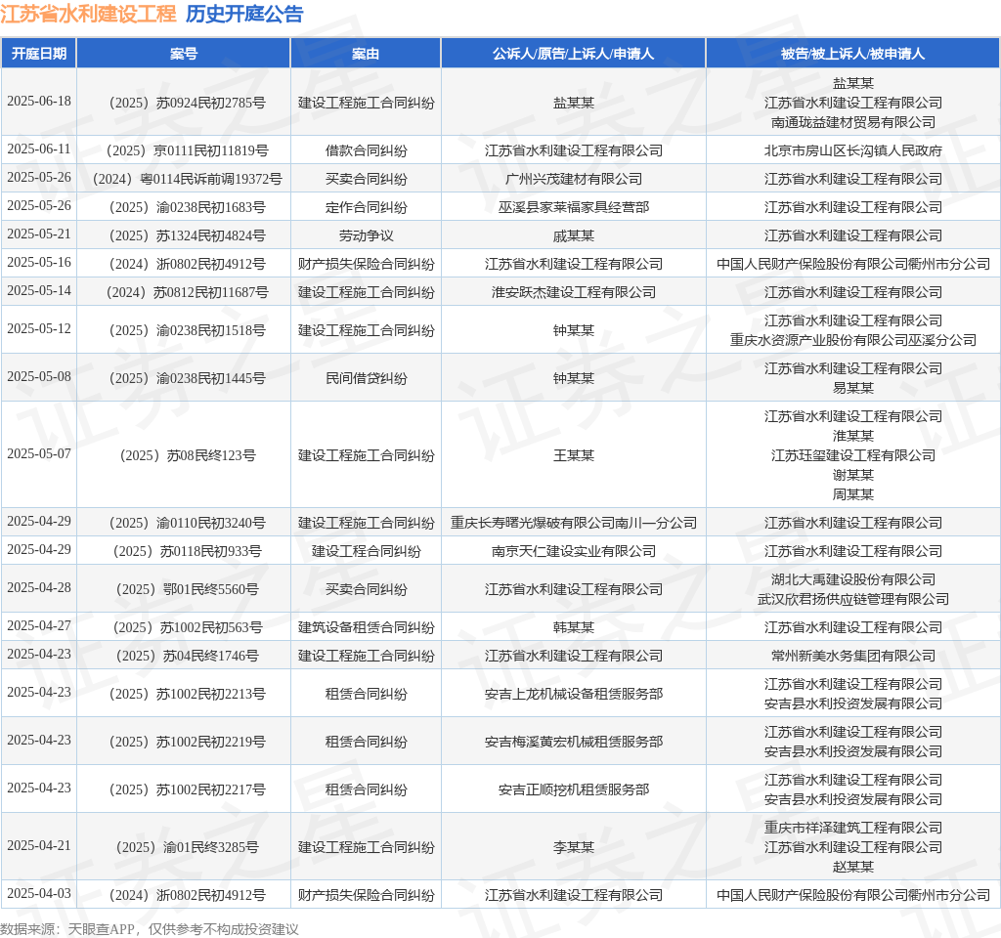Click plaintiff 淮安跃杰建设工程有限公司
Viewport: 1001px width, 938px height.
point(573,292)
